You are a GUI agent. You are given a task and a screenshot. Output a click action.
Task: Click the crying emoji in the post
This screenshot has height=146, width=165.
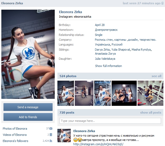pos(80,140)
